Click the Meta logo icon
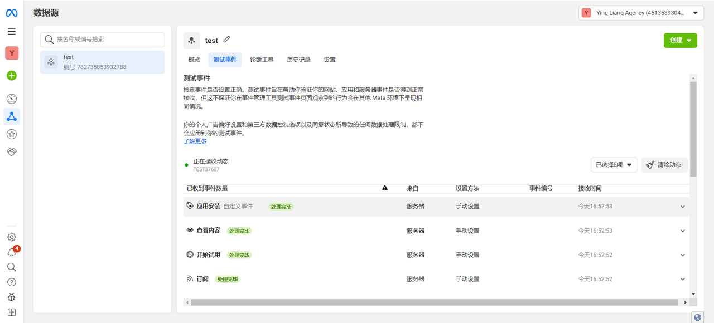Viewport: 714px width, 323px height. click(11, 12)
